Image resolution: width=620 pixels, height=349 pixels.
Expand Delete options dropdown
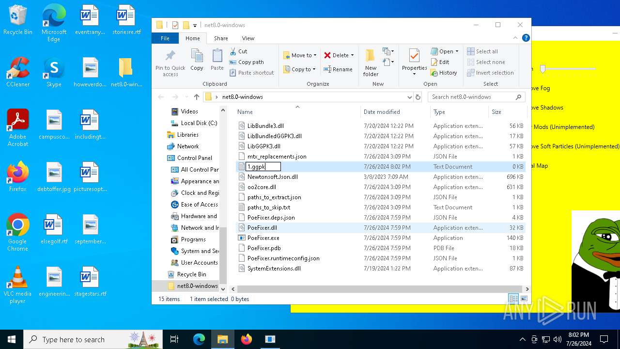click(352, 55)
